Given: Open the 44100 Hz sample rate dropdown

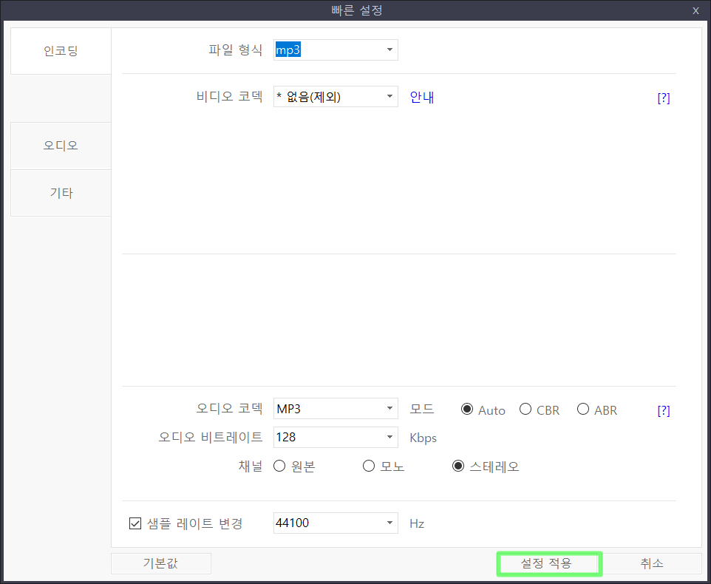Looking at the screenshot, I should [389, 523].
